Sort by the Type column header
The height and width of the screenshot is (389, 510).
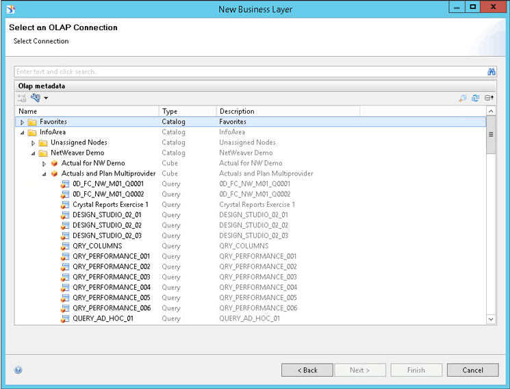188,111
